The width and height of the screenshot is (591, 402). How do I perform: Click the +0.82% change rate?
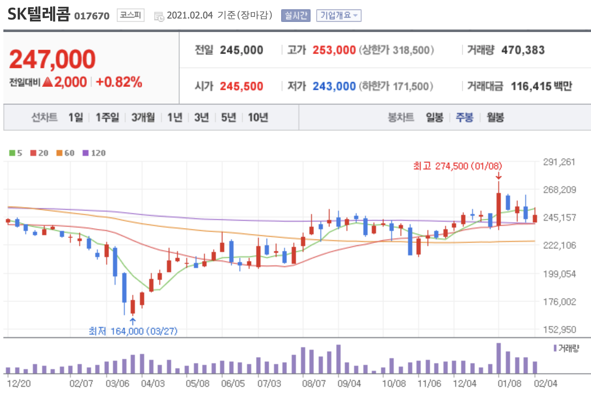click(x=119, y=82)
